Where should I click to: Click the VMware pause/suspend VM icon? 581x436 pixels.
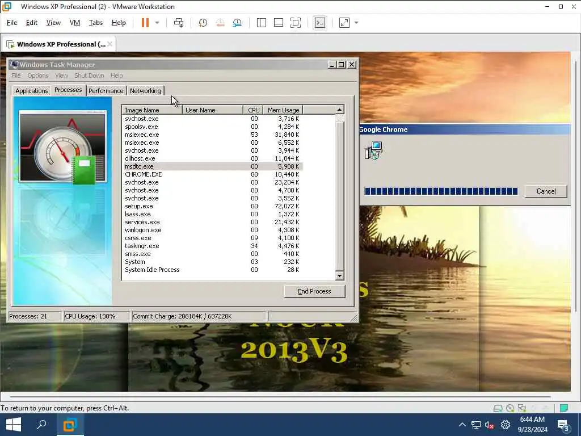pyautogui.click(x=145, y=23)
